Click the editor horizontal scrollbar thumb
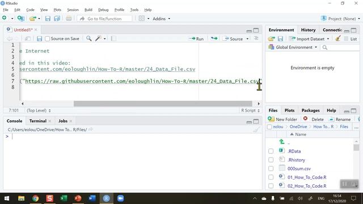Viewport: 363px width, 204px height. [163, 104]
